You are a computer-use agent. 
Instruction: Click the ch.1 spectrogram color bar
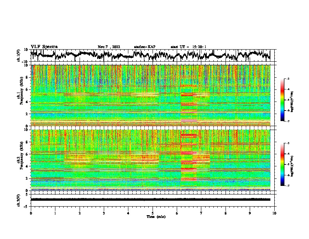tap(282, 100)
